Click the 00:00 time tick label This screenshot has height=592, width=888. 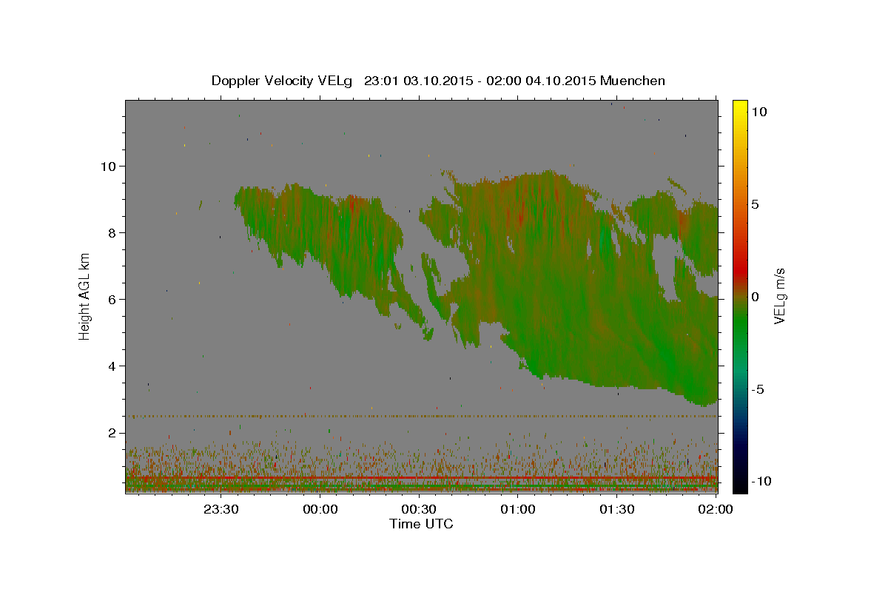[320, 509]
